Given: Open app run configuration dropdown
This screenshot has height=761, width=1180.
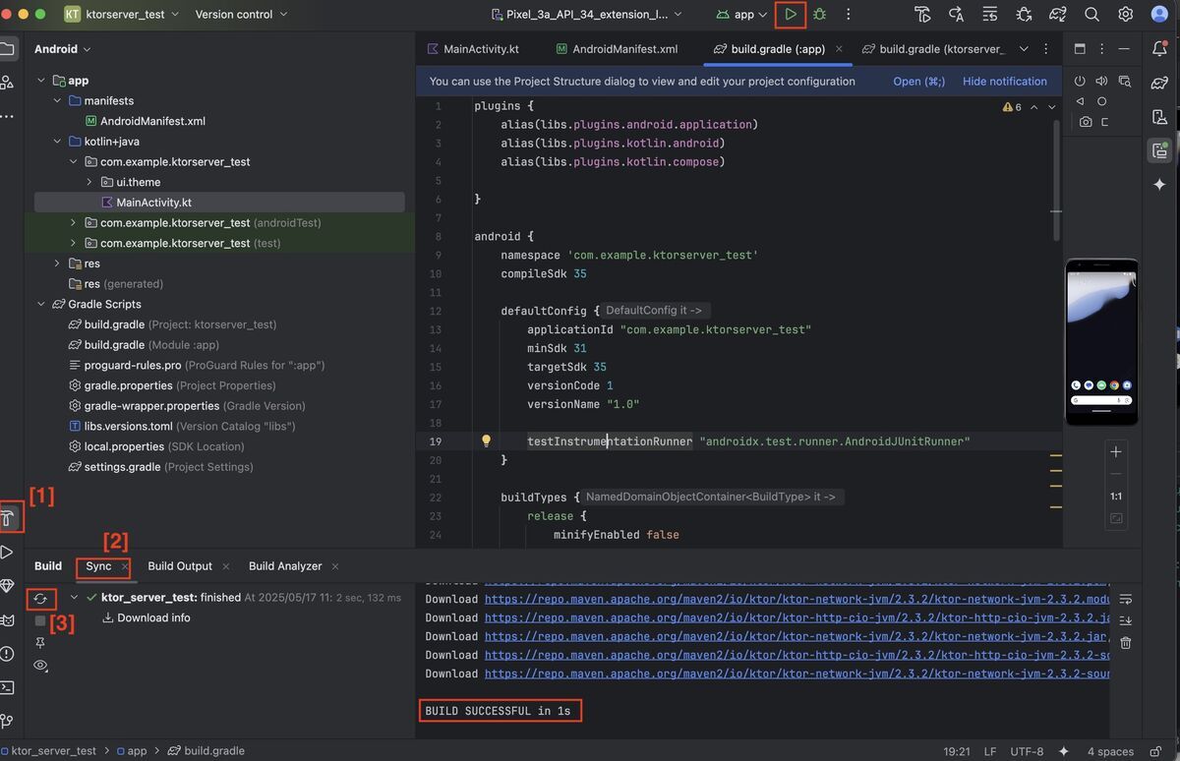Looking at the screenshot, I should (x=741, y=15).
